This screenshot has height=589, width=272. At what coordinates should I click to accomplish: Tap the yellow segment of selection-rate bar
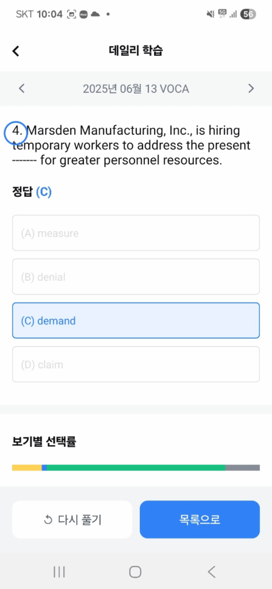coord(26,468)
